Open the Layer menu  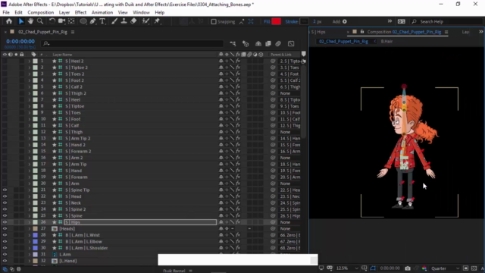tap(64, 12)
